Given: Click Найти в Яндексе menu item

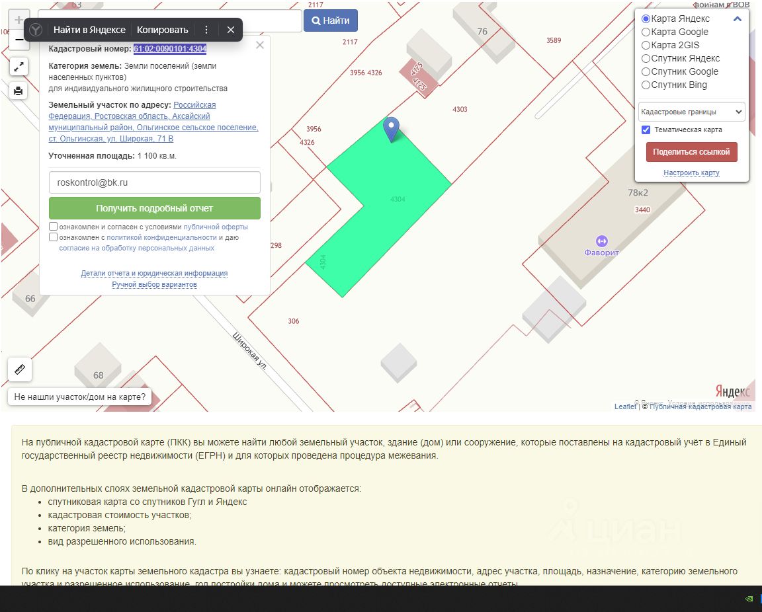Looking at the screenshot, I should click(x=89, y=30).
